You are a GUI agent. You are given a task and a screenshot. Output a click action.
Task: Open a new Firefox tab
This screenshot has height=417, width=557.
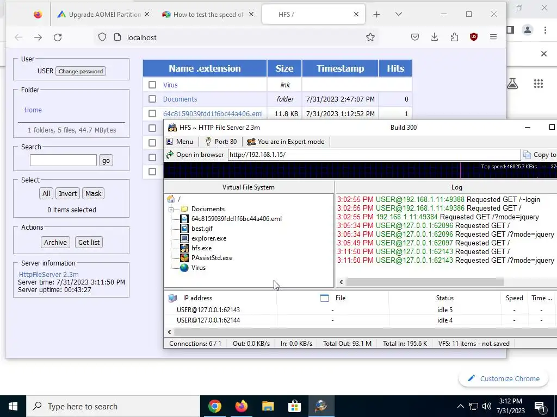click(376, 14)
